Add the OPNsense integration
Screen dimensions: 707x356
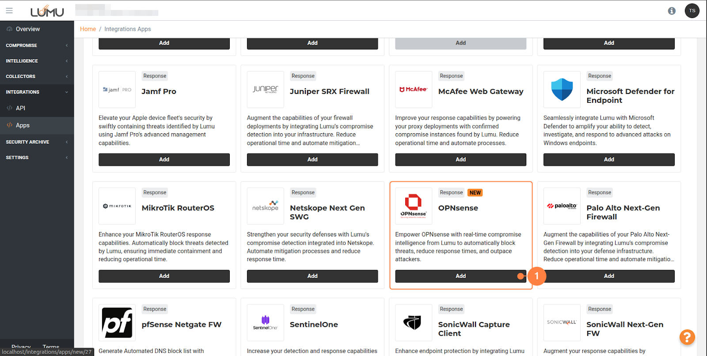tap(460, 276)
